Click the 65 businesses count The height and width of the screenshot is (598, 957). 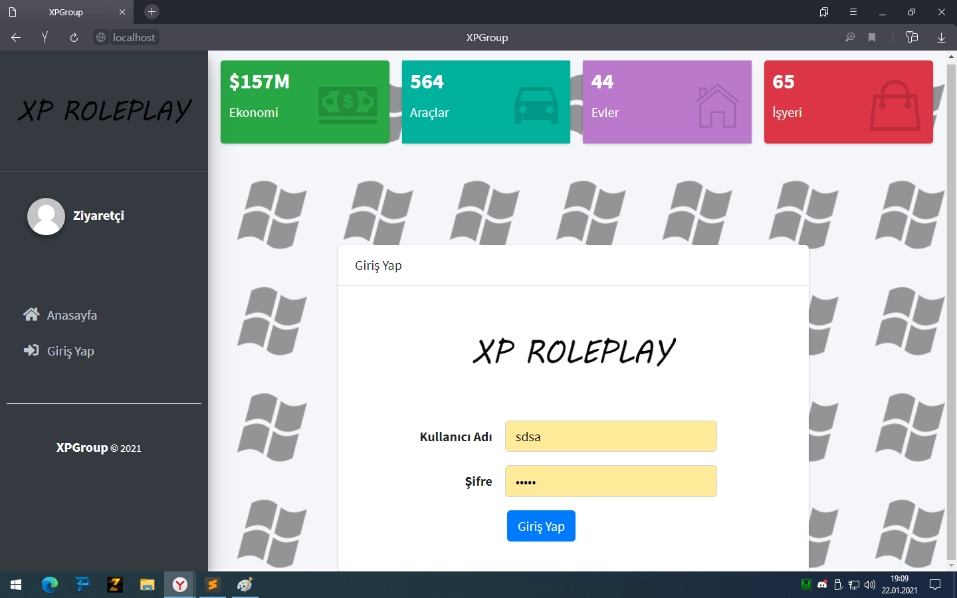tap(784, 82)
